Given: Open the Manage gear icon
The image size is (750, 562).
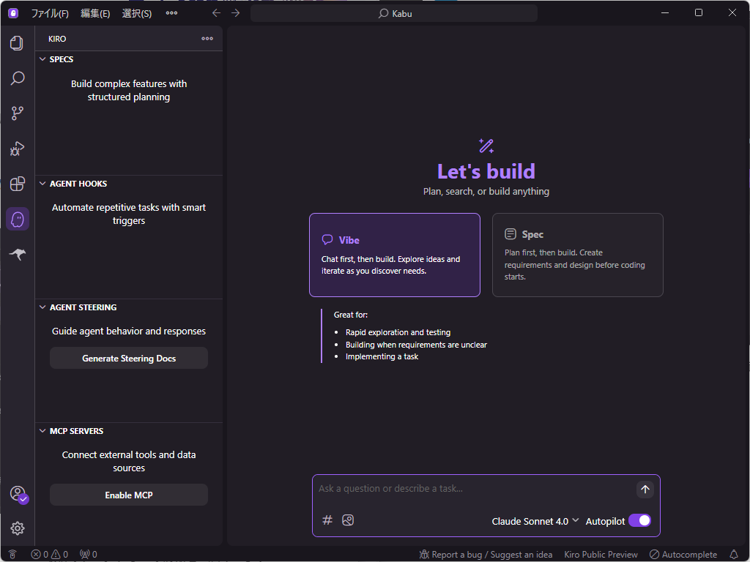Looking at the screenshot, I should (18, 528).
